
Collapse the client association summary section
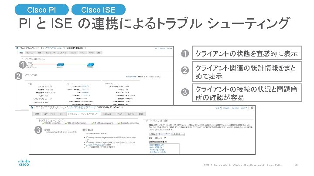coord(23,59)
